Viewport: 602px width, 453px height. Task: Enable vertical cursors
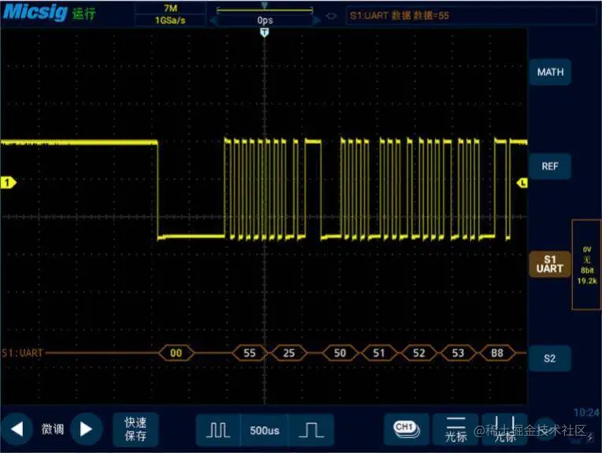coord(504,429)
